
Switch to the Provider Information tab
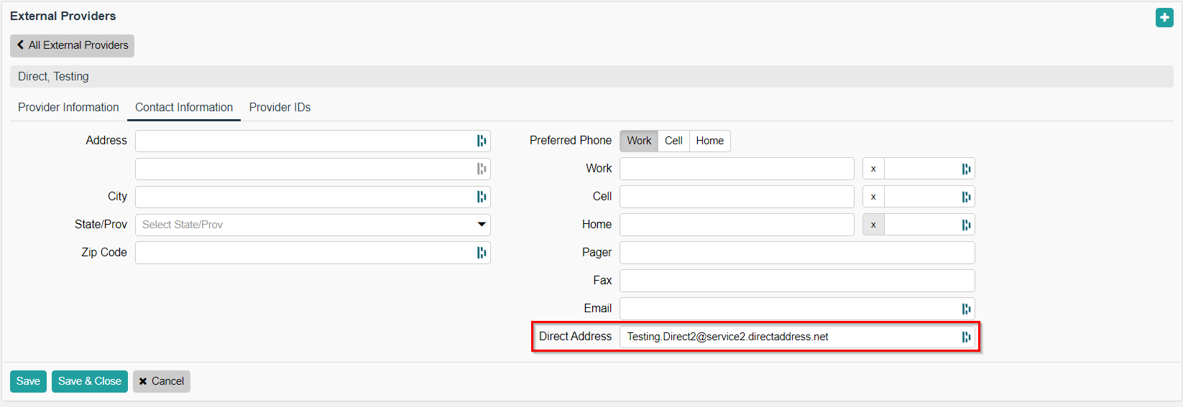(x=68, y=108)
